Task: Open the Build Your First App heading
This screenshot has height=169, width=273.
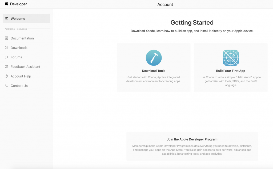Action: tap(231, 71)
